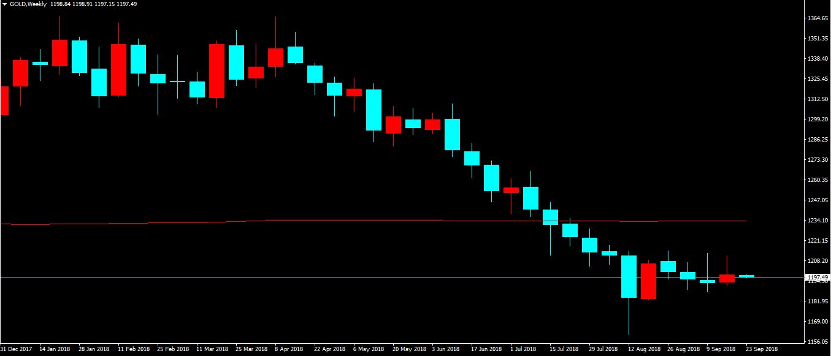Click the 1364.65 price axis label

816,18
